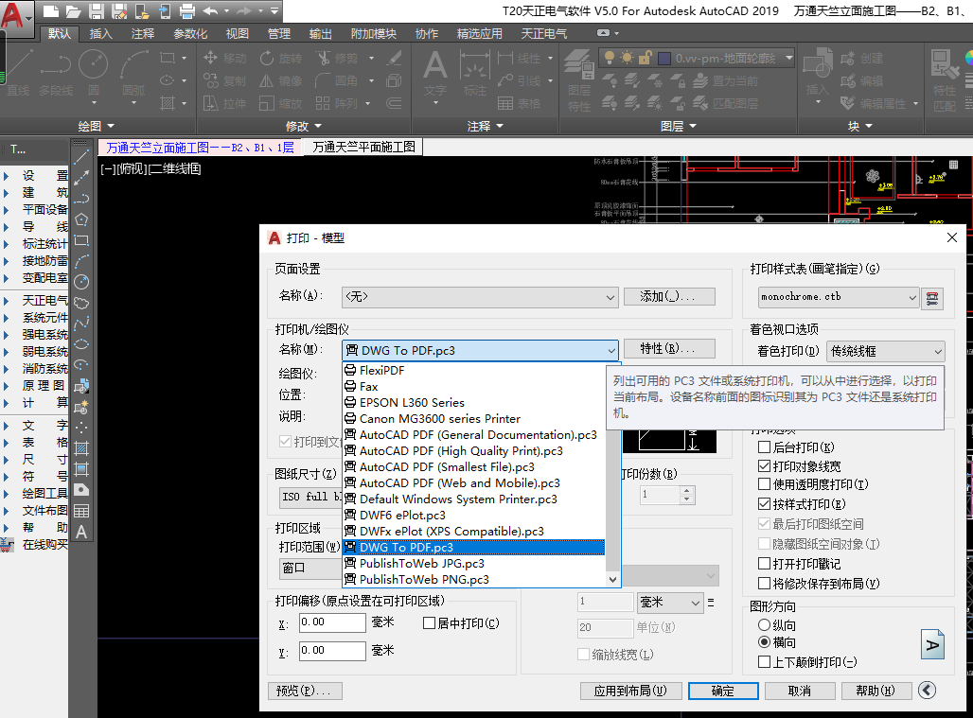Screen dimensions: 973x718
Task: Click the Save icon in quick access toolbar
Action: tap(97, 10)
